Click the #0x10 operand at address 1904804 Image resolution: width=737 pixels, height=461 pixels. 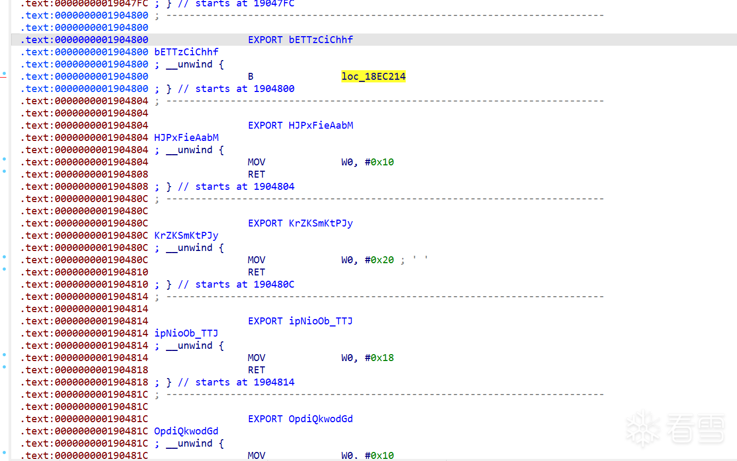pyautogui.click(x=379, y=162)
